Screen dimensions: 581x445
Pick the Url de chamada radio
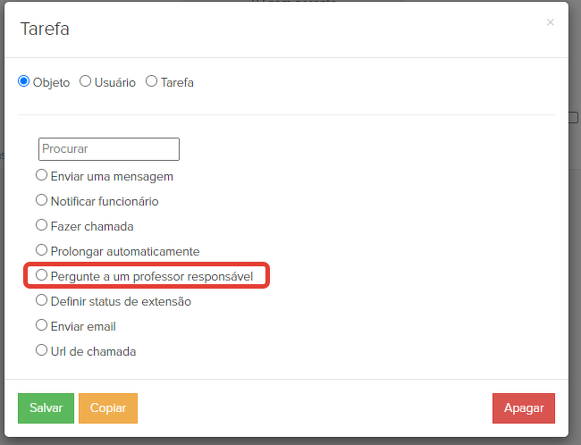tap(42, 351)
